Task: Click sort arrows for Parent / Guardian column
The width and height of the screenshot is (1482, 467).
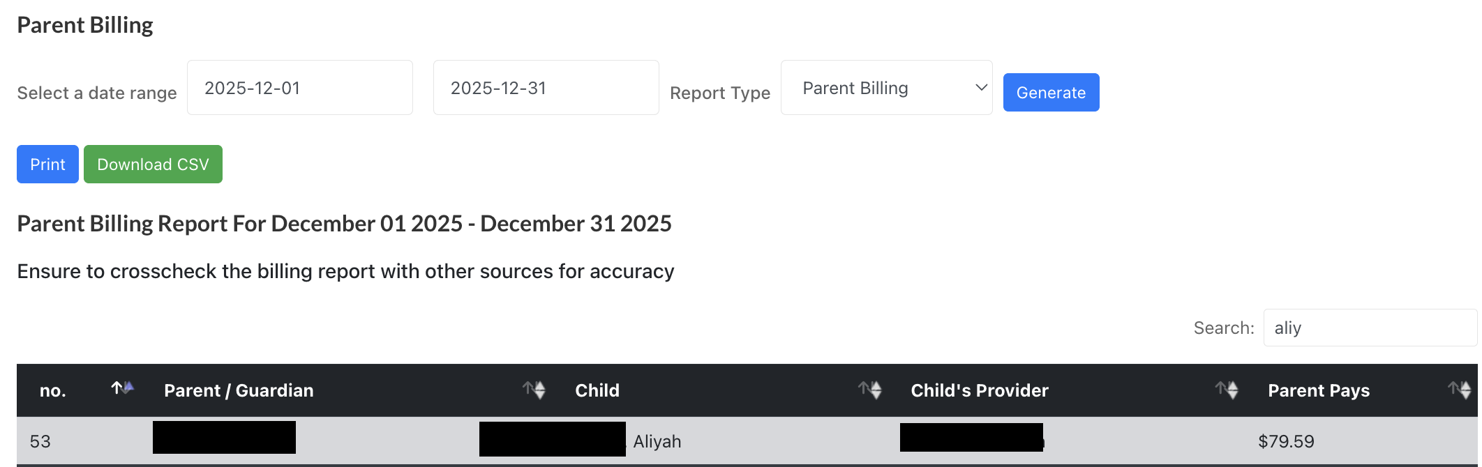Action: pyautogui.click(x=534, y=390)
